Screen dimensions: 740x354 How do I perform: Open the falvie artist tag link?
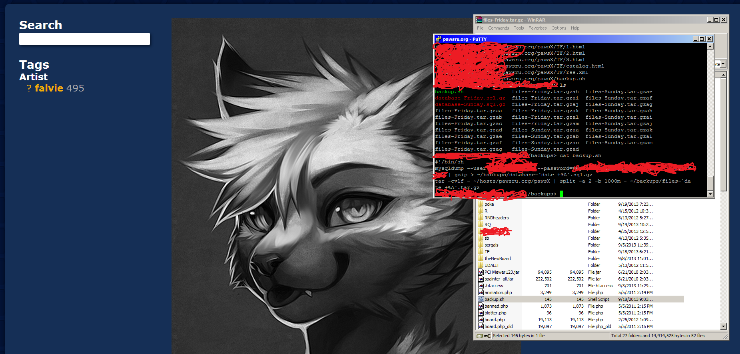[x=49, y=88]
